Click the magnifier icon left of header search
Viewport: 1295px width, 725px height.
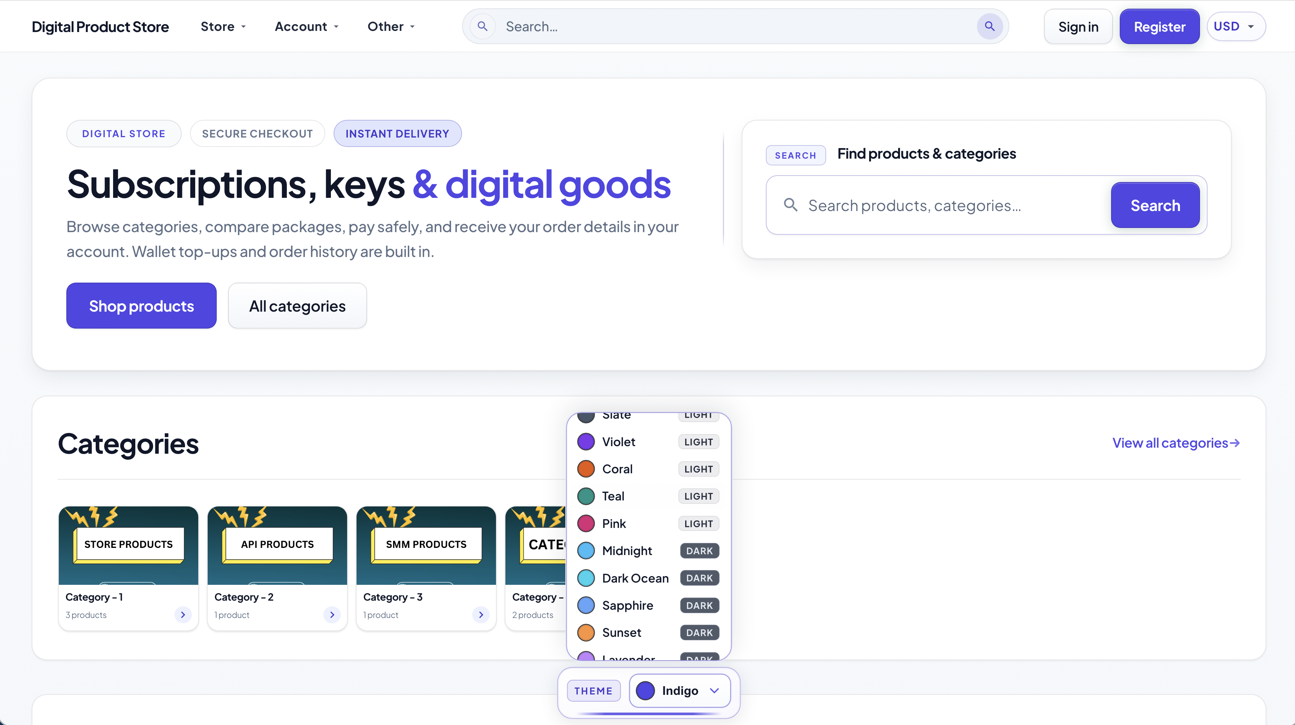coord(482,26)
